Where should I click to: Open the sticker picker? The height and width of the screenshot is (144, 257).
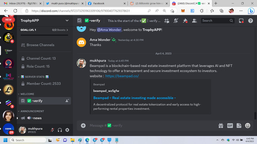pyautogui.click(x=239, y=126)
